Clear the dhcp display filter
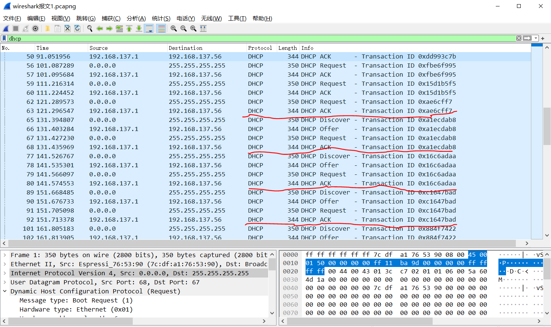This screenshot has width=551, height=327. pyautogui.click(x=519, y=38)
